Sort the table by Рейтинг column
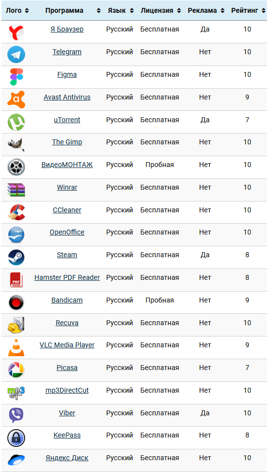 point(247,10)
